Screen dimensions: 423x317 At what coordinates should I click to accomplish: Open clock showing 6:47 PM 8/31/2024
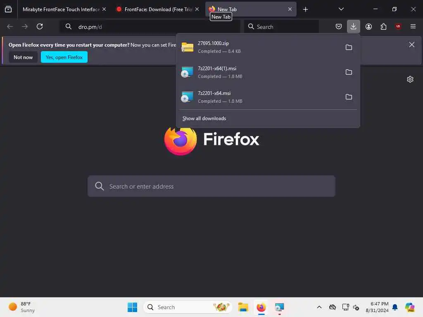pyautogui.click(x=377, y=307)
